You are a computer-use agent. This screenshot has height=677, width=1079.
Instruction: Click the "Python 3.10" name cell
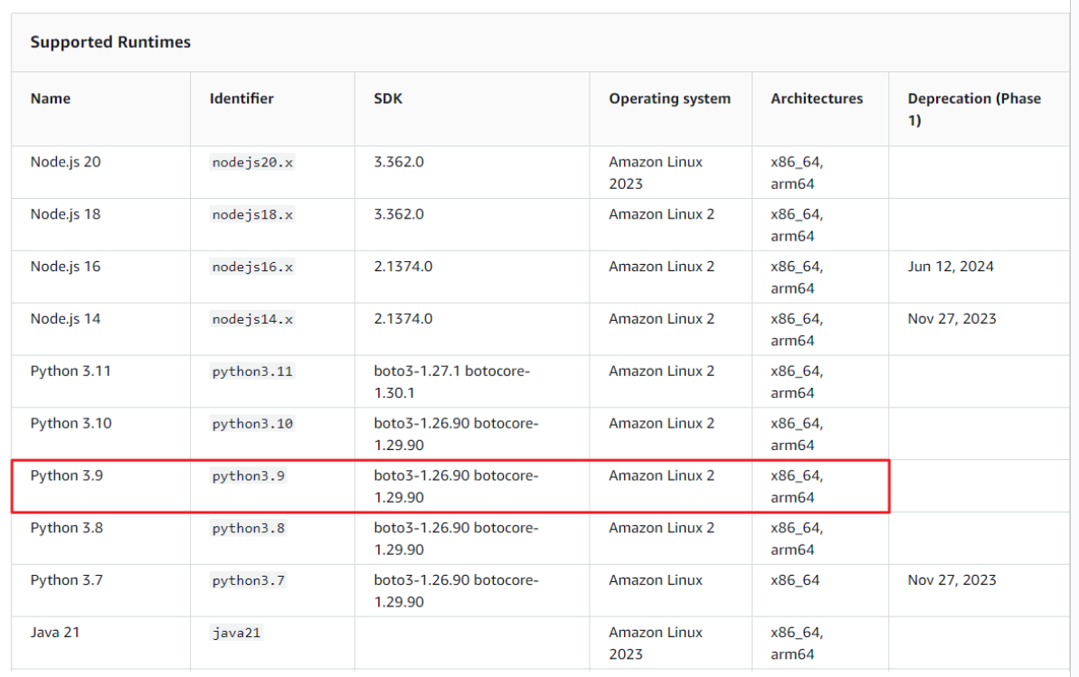click(71, 423)
